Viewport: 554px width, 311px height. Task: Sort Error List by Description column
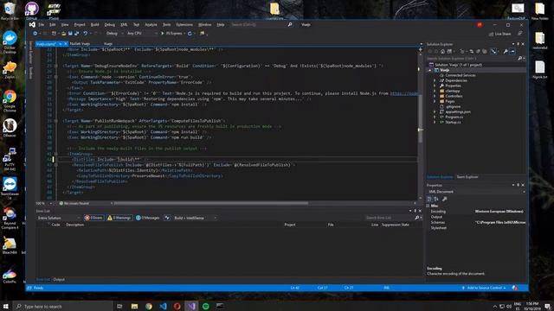pyautogui.click(x=75, y=225)
